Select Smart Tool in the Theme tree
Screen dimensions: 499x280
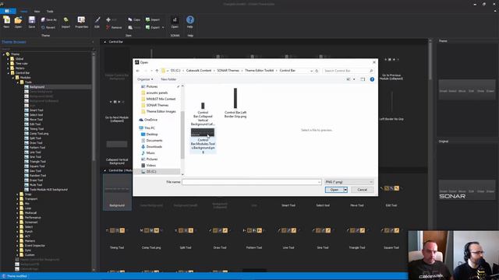37,110
